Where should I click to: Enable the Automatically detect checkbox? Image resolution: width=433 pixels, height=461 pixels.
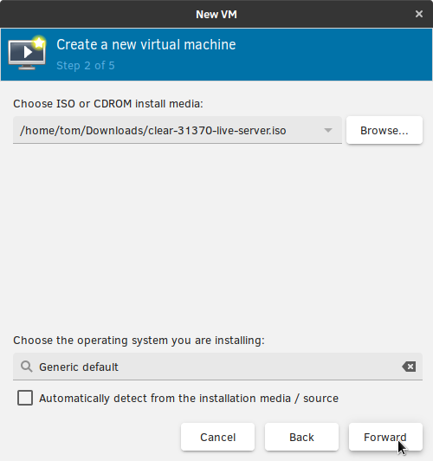tap(25, 398)
